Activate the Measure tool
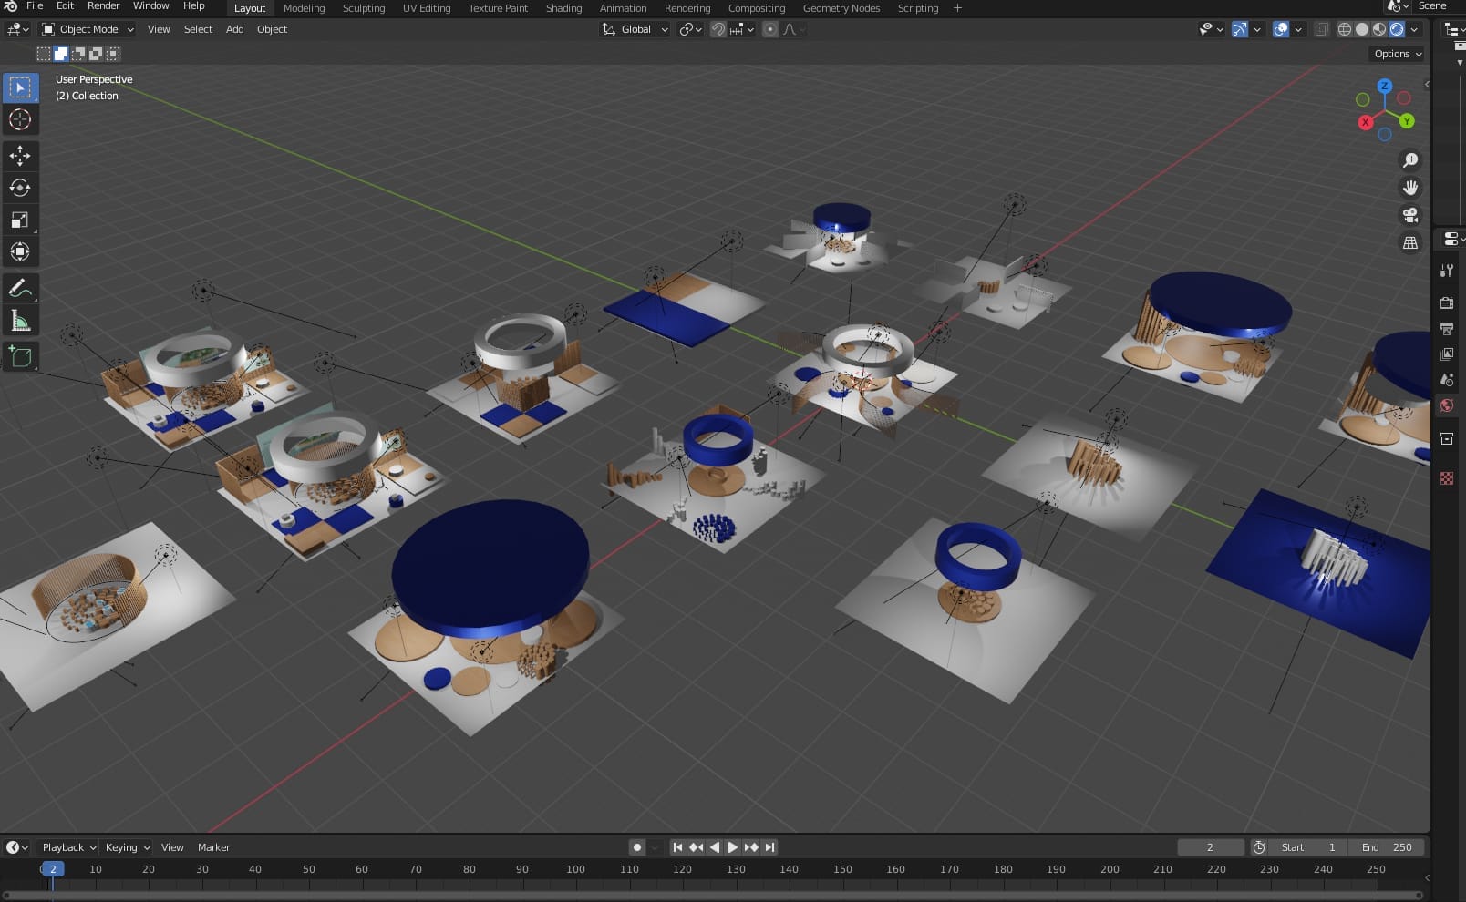This screenshot has width=1466, height=902. [20, 320]
